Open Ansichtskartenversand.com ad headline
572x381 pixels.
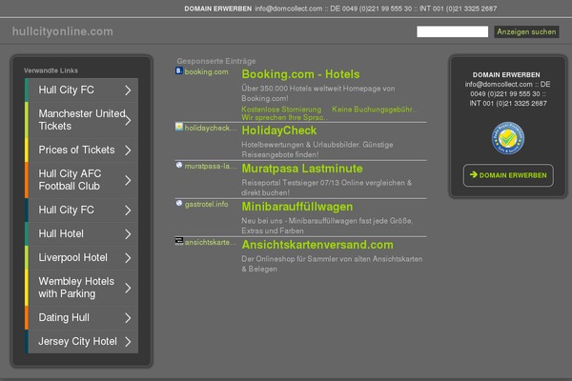click(x=317, y=245)
